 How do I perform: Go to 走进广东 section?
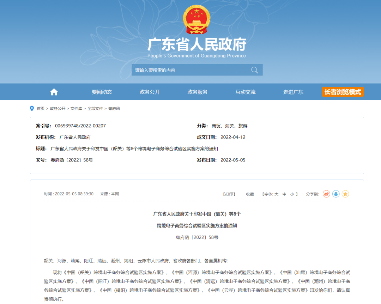pyautogui.click(x=293, y=92)
